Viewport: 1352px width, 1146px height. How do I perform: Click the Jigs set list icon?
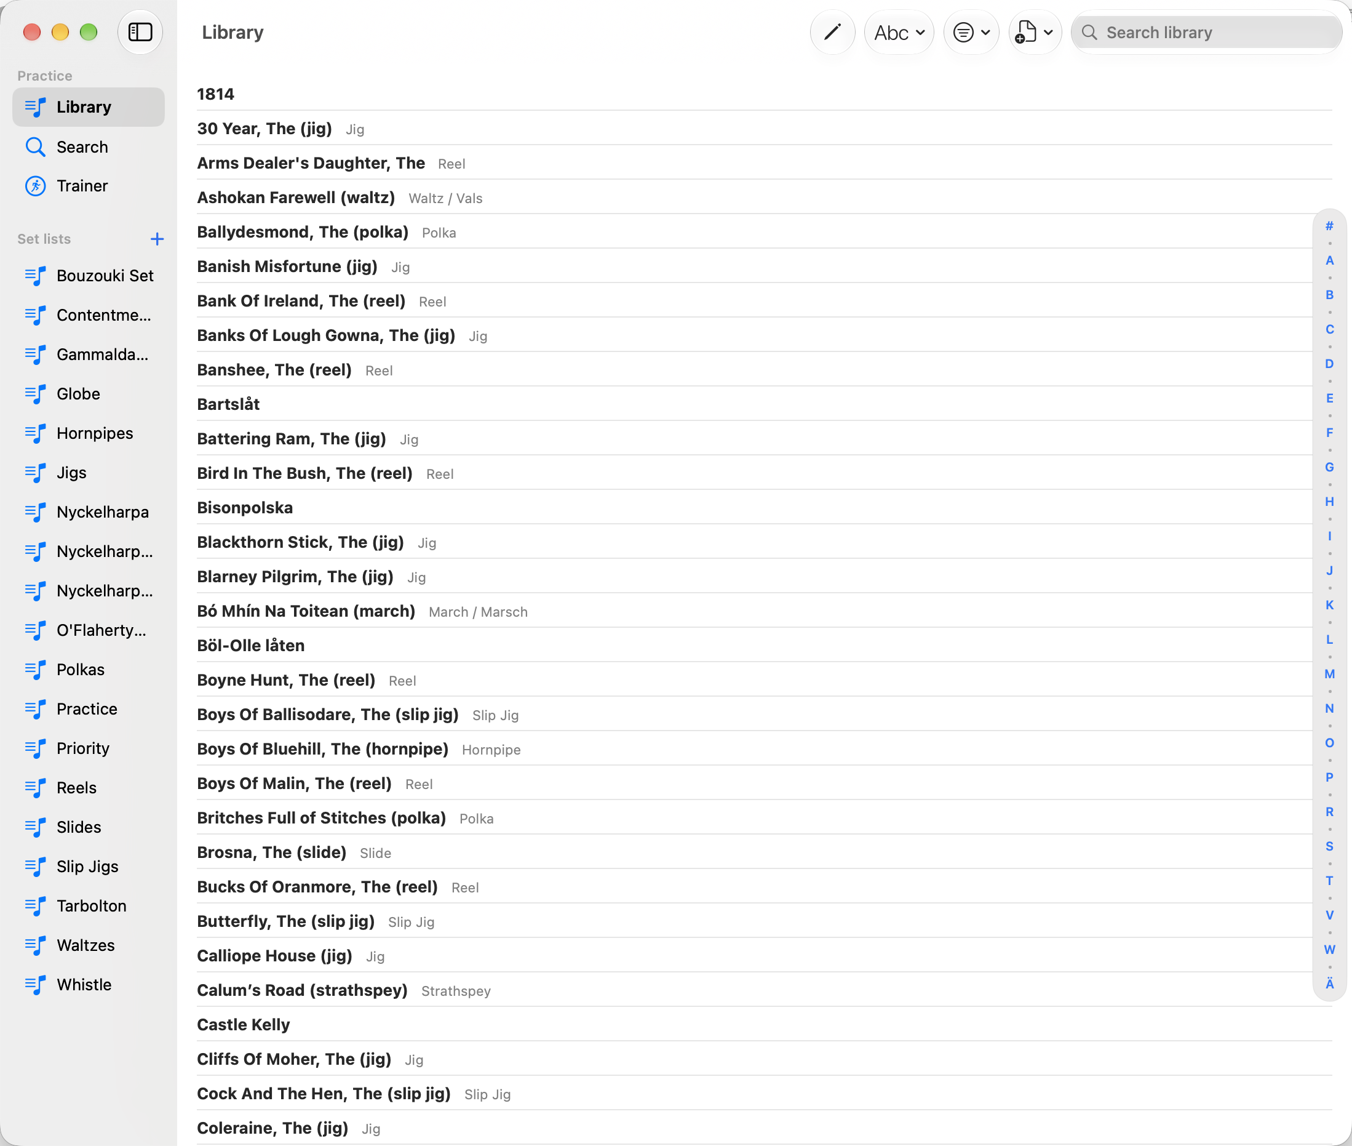(x=36, y=472)
